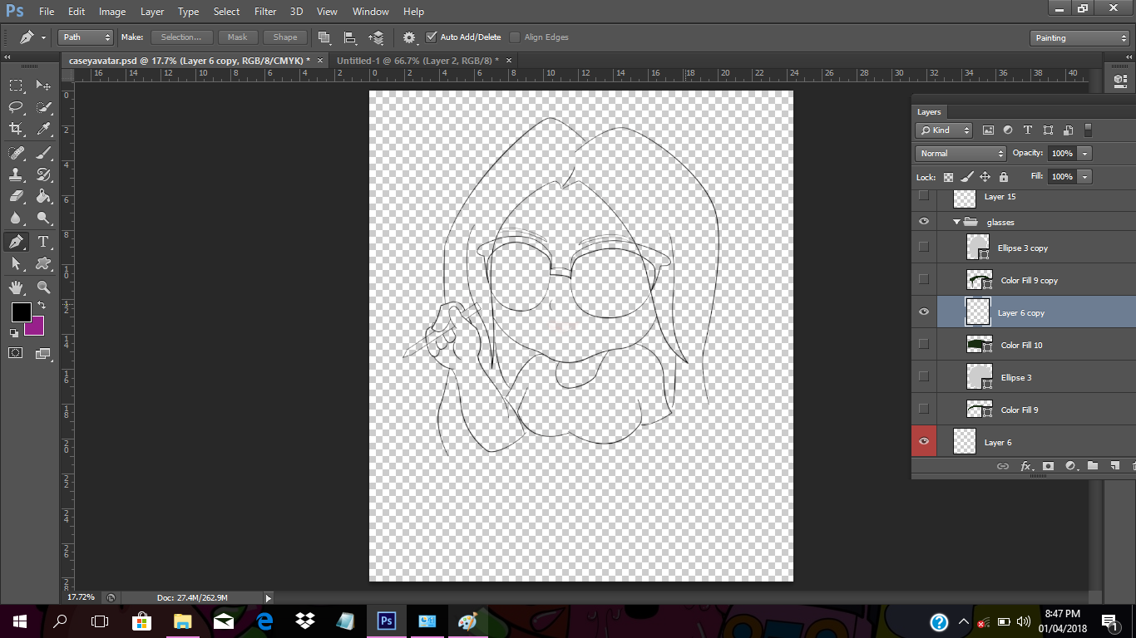Screen dimensions: 1136x638
Task: Switch to Untitled-1 document tab
Action: 417,61
